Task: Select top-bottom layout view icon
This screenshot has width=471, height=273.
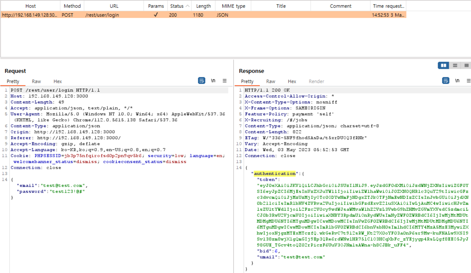Action: (x=455, y=65)
